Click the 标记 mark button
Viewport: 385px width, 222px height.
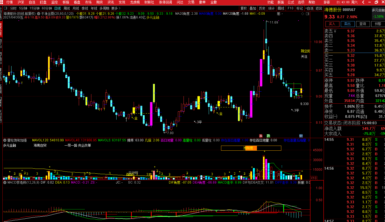tap(300, 8)
